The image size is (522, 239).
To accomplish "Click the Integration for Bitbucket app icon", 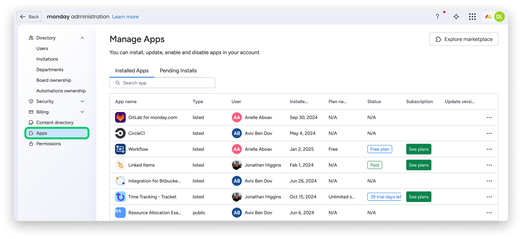I will click(120, 181).
